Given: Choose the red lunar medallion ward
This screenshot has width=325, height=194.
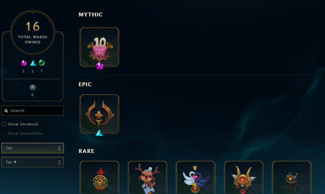Looking at the screenshot, I should point(100,178).
